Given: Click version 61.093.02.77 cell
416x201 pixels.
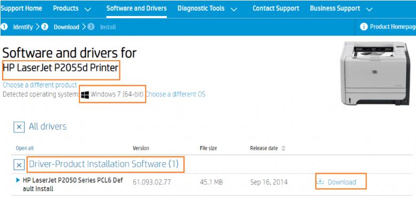Looking at the screenshot, I should click(152, 182).
